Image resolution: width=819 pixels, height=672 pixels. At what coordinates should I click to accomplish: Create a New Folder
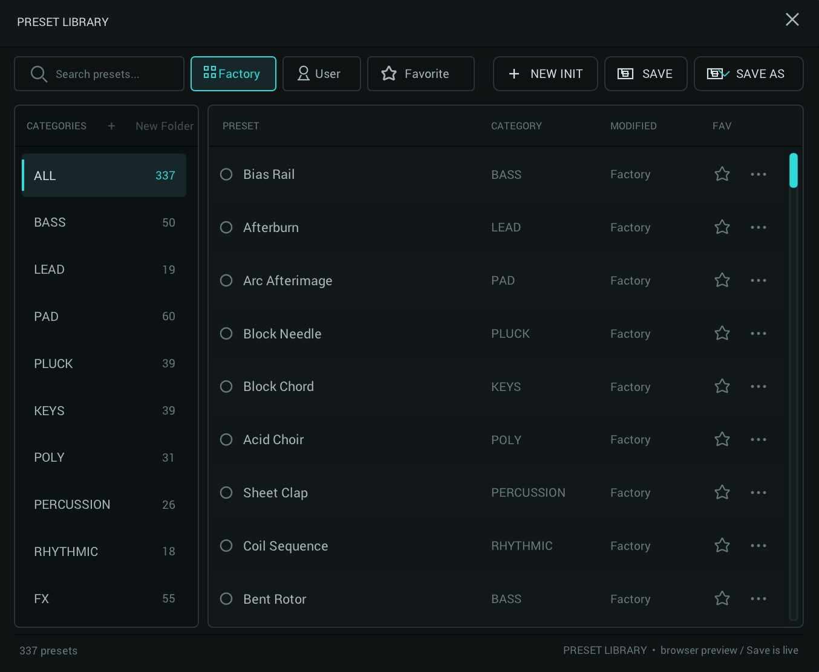pos(165,126)
